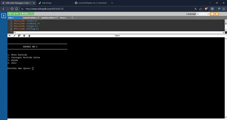The width and height of the screenshot is (227, 120).
Task: Collapse the console with the chevron-down icon
Action: coord(9,36)
